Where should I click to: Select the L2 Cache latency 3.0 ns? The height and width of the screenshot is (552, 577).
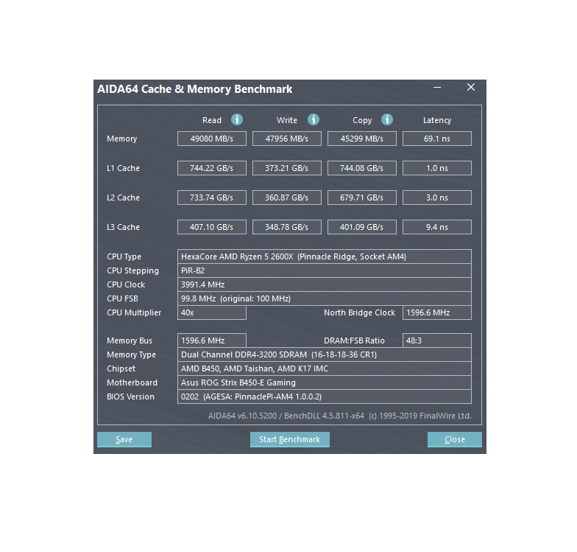437,198
